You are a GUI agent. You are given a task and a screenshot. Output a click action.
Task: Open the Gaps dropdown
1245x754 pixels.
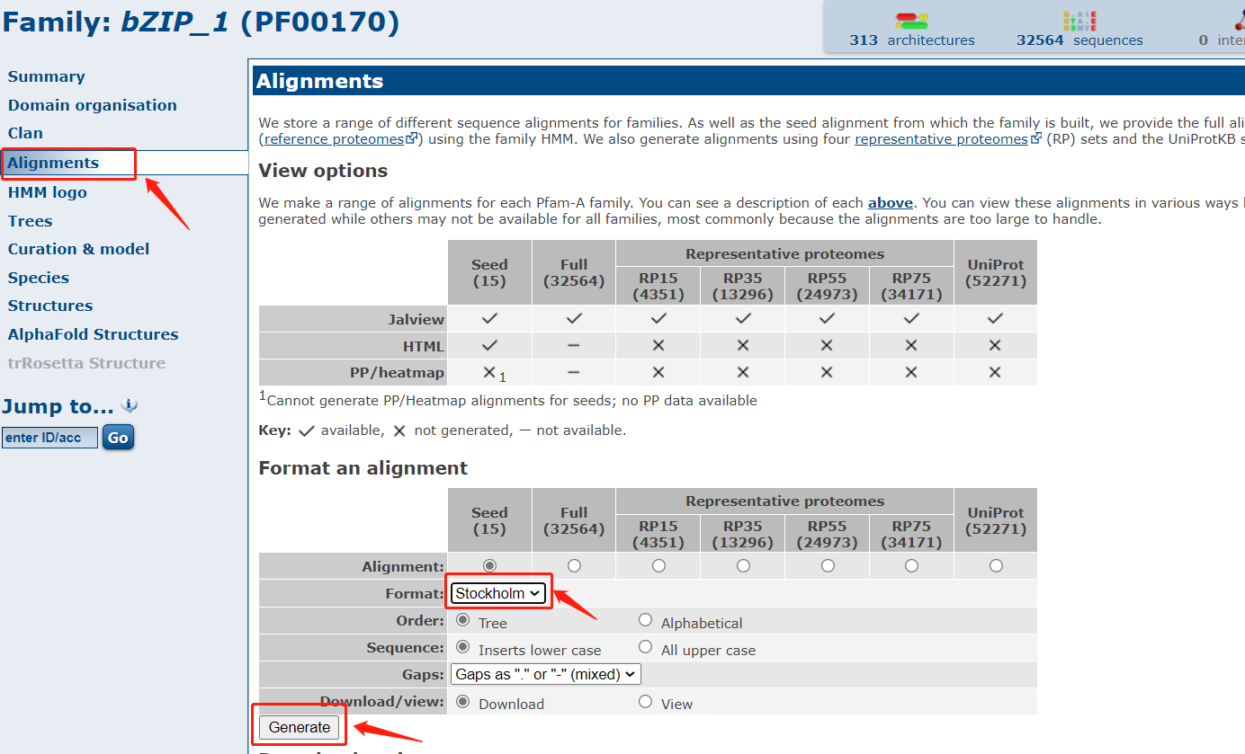[x=546, y=674]
